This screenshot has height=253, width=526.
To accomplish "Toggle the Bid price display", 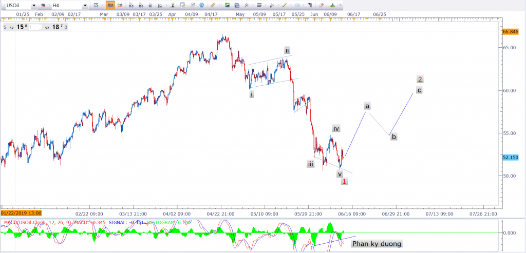I will click(110, 5).
